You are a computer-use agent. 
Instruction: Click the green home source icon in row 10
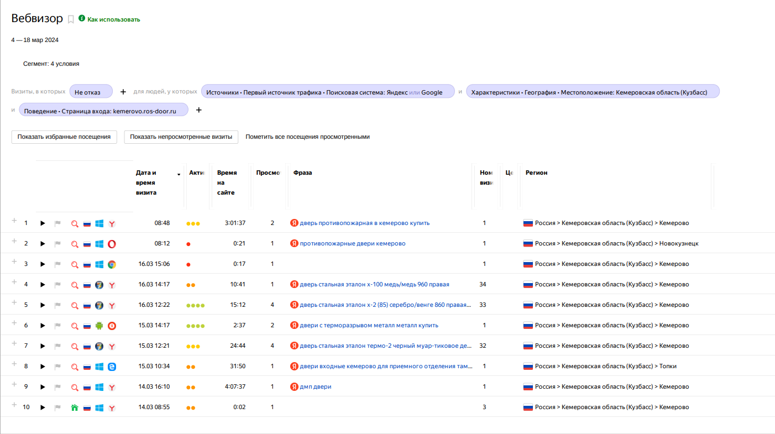(x=75, y=407)
